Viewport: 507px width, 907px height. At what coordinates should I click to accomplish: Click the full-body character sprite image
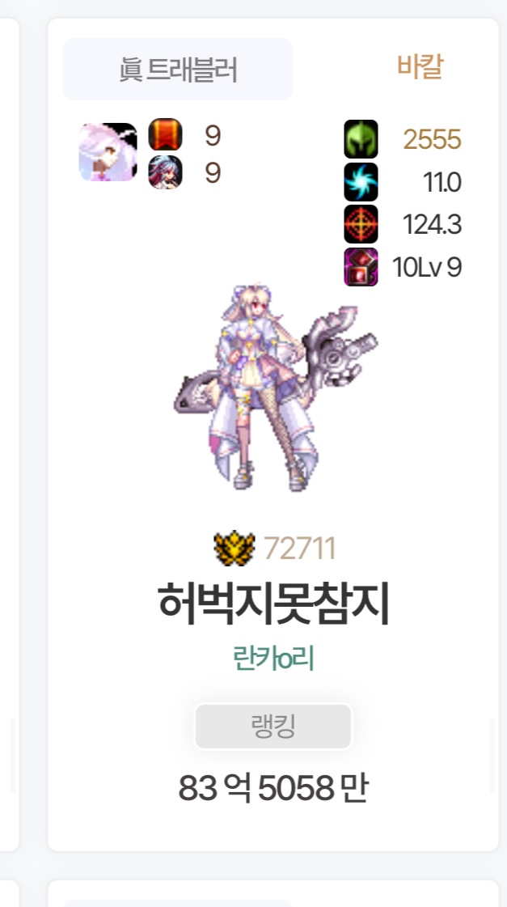(x=277, y=388)
